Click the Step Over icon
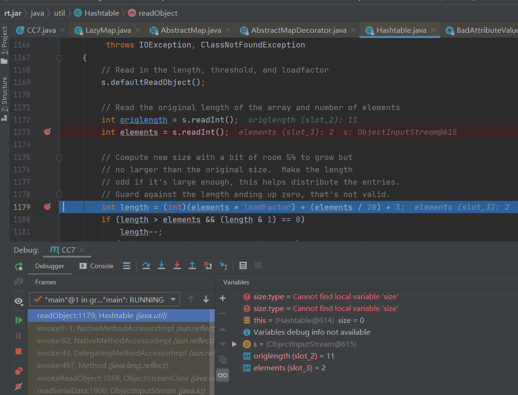This screenshot has width=518, height=395. (x=146, y=265)
